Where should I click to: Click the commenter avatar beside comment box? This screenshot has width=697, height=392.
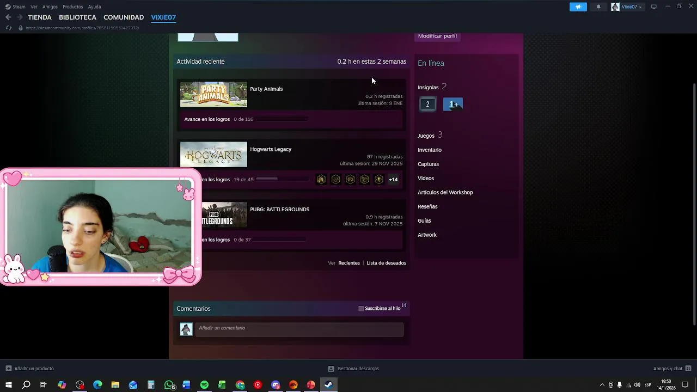pyautogui.click(x=186, y=329)
